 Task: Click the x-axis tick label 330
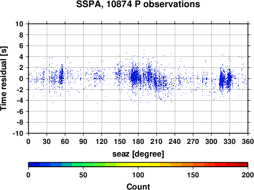(x=230, y=141)
